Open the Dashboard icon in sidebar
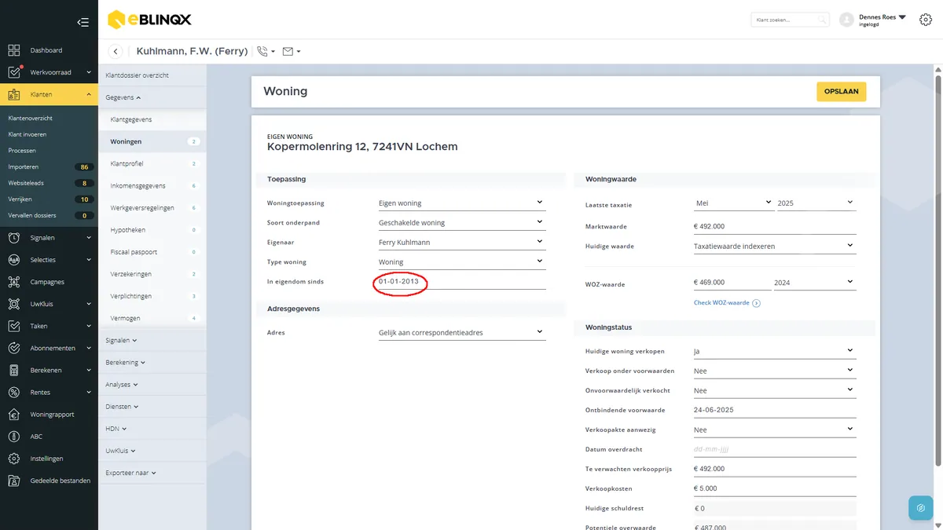This screenshot has height=530, width=943. [x=14, y=50]
